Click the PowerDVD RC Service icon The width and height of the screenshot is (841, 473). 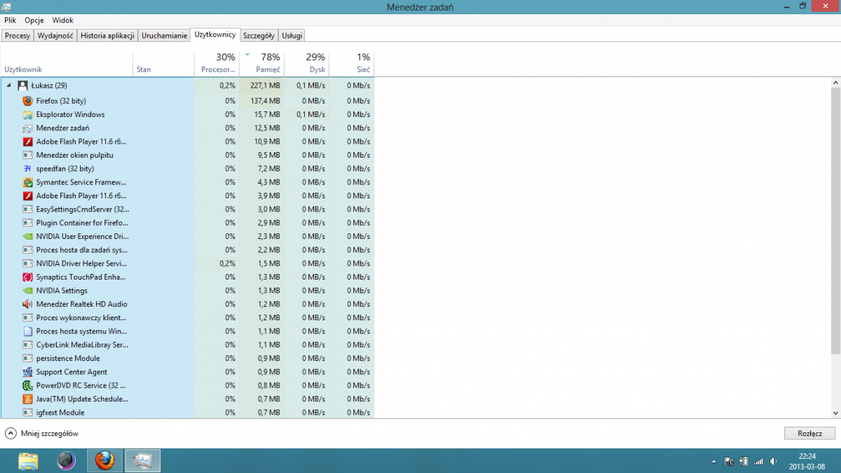[27, 386]
